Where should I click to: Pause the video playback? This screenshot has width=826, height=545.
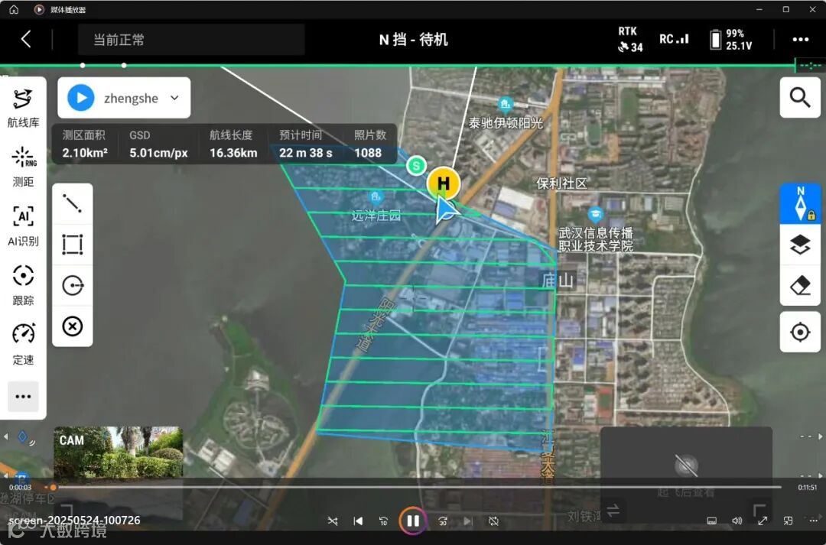[x=413, y=521]
